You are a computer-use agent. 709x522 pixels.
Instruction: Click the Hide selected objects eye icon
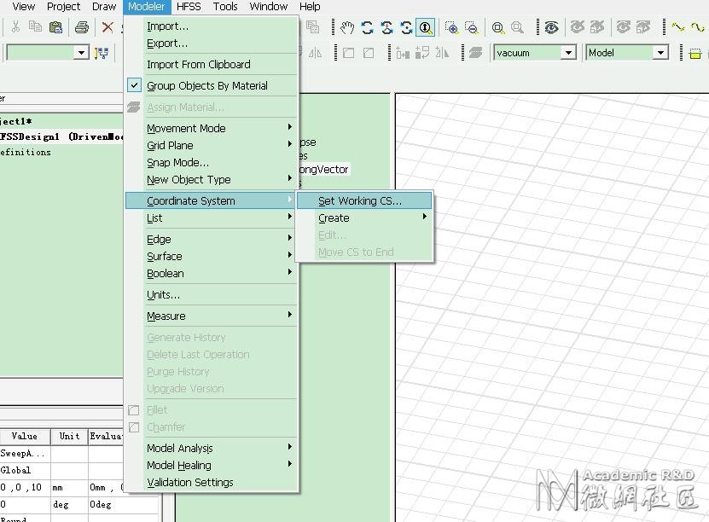coord(578,27)
